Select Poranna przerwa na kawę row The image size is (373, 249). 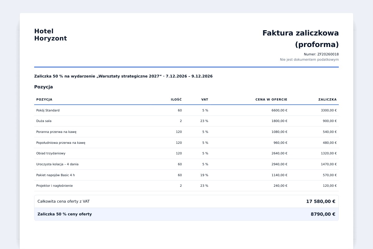click(x=186, y=132)
